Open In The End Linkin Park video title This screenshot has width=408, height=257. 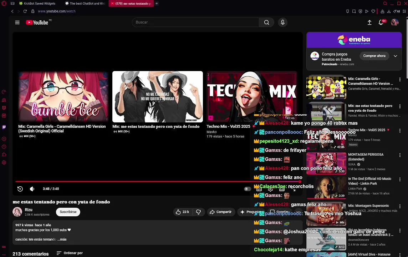[370, 181]
